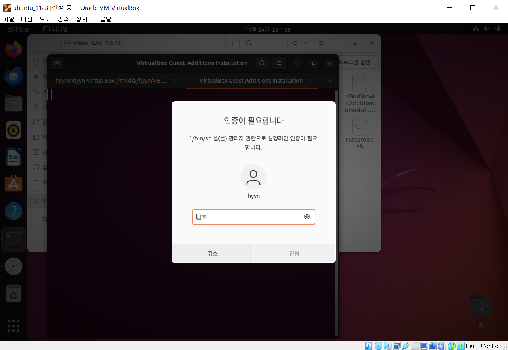Image resolution: width=508 pixels, height=350 pixels.
Task: Open the clock showing 11월 24일 23:35
Action: (x=268, y=29)
